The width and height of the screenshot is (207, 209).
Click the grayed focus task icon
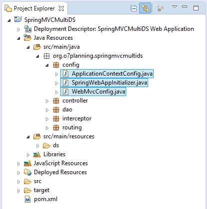(x=160, y=8)
